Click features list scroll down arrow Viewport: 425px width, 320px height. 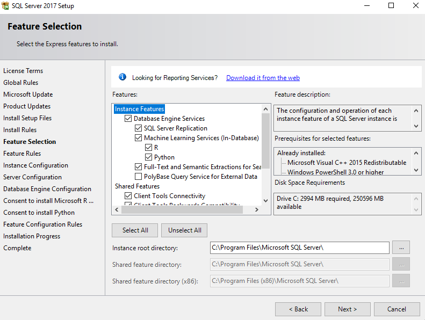[x=265, y=201]
